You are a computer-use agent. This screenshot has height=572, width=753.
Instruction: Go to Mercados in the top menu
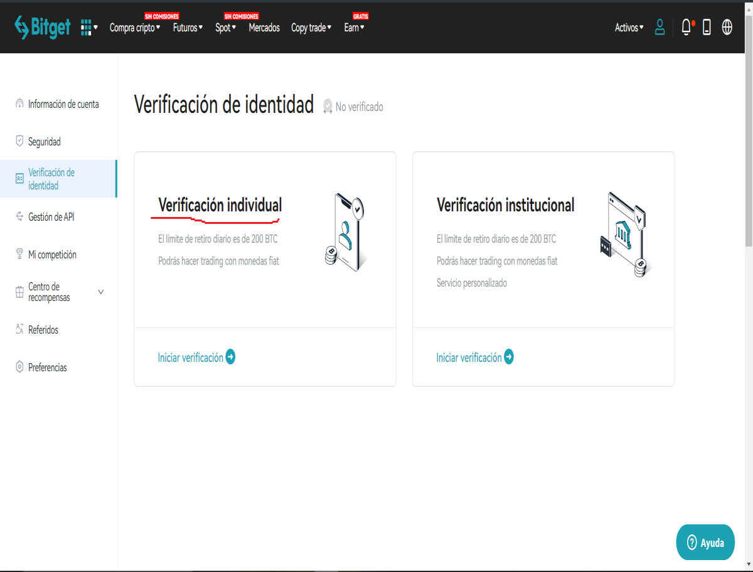click(x=264, y=28)
